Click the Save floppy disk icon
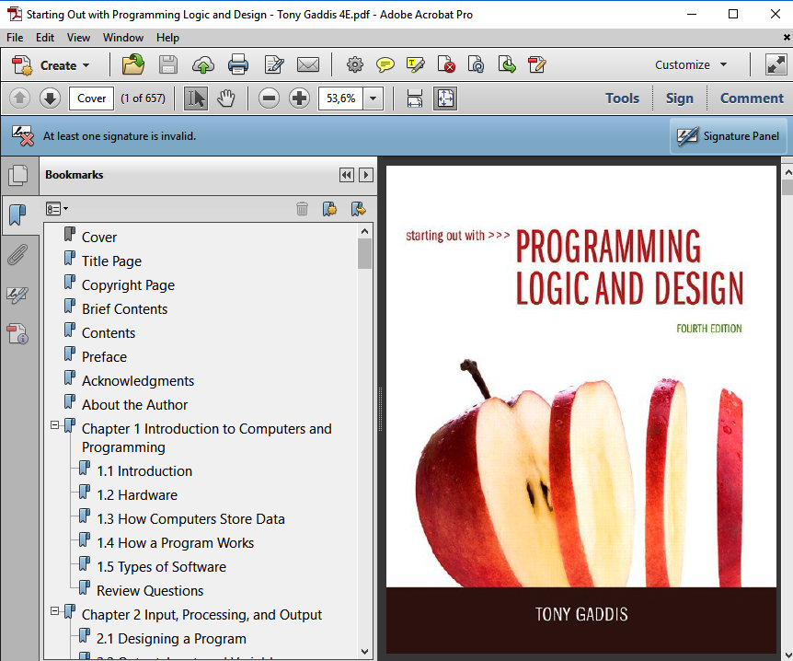Viewport: 793px width, 661px height. click(x=168, y=64)
